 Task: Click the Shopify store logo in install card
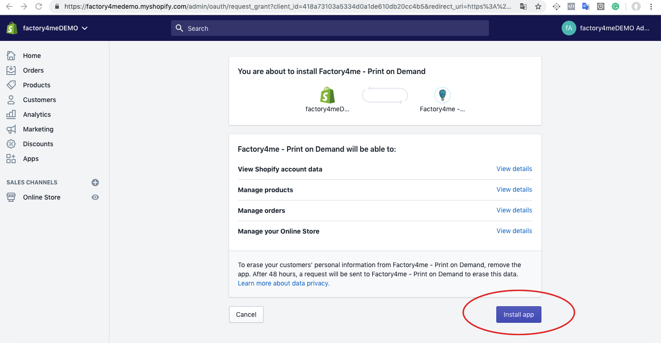pyautogui.click(x=328, y=95)
